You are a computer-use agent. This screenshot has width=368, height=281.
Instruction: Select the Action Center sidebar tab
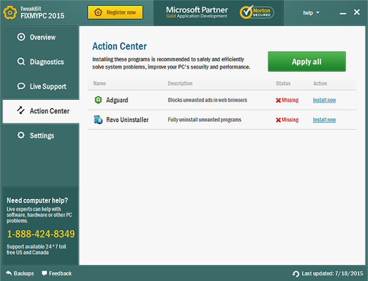coord(41,111)
